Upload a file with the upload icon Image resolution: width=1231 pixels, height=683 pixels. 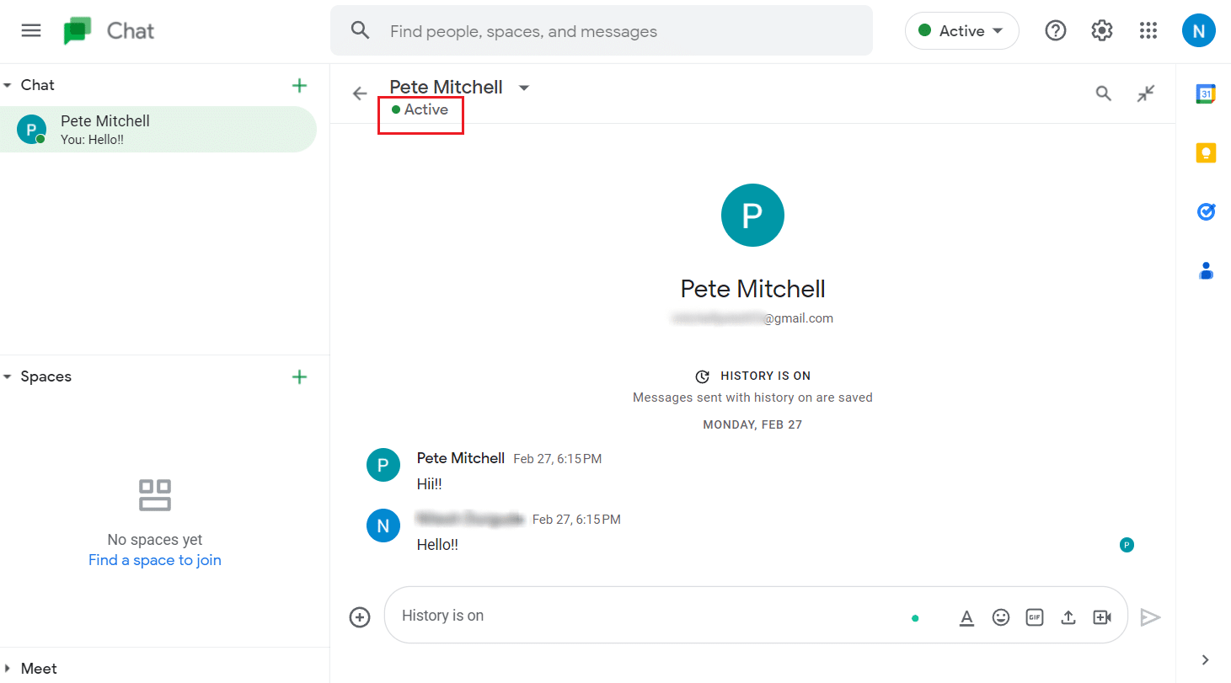(x=1068, y=617)
